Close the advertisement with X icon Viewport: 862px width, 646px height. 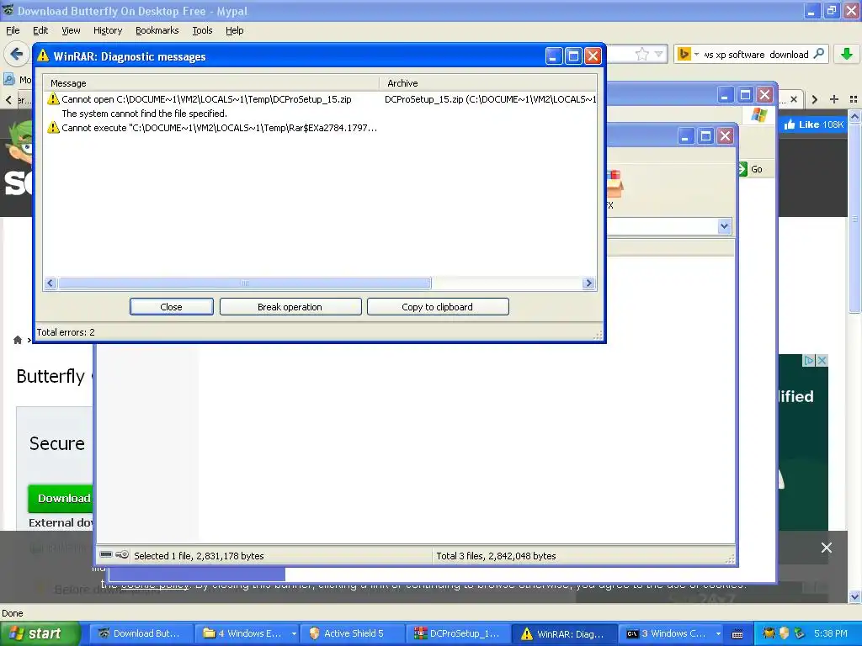[x=822, y=360]
